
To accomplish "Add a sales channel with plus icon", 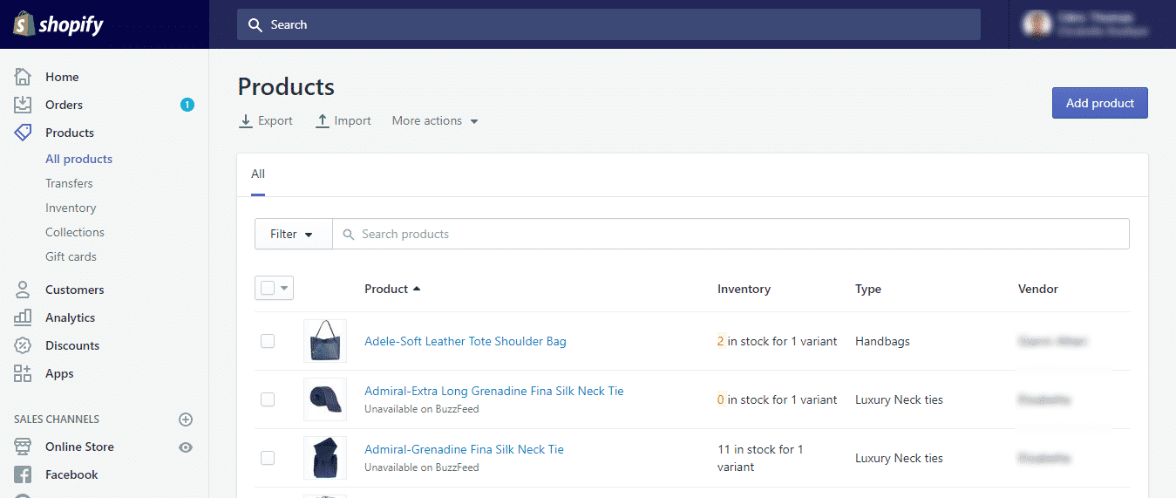I will pos(185,420).
